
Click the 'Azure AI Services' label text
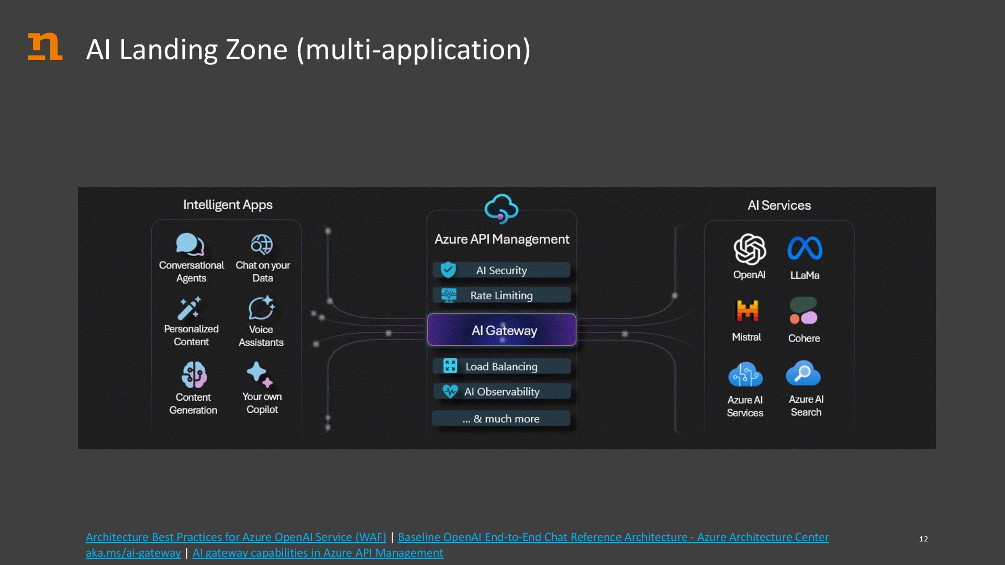click(x=745, y=406)
